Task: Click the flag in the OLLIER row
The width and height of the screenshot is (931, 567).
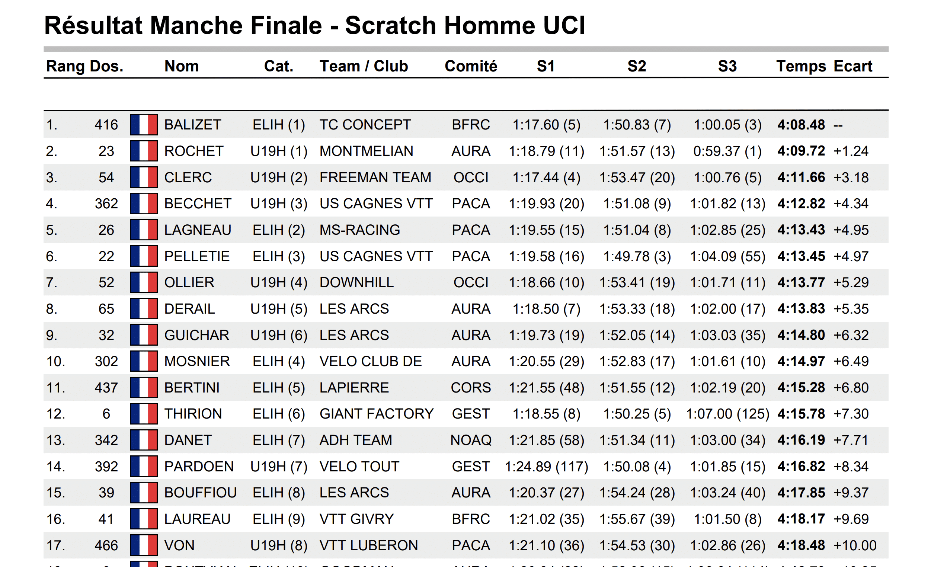Action: click(144, 282)
